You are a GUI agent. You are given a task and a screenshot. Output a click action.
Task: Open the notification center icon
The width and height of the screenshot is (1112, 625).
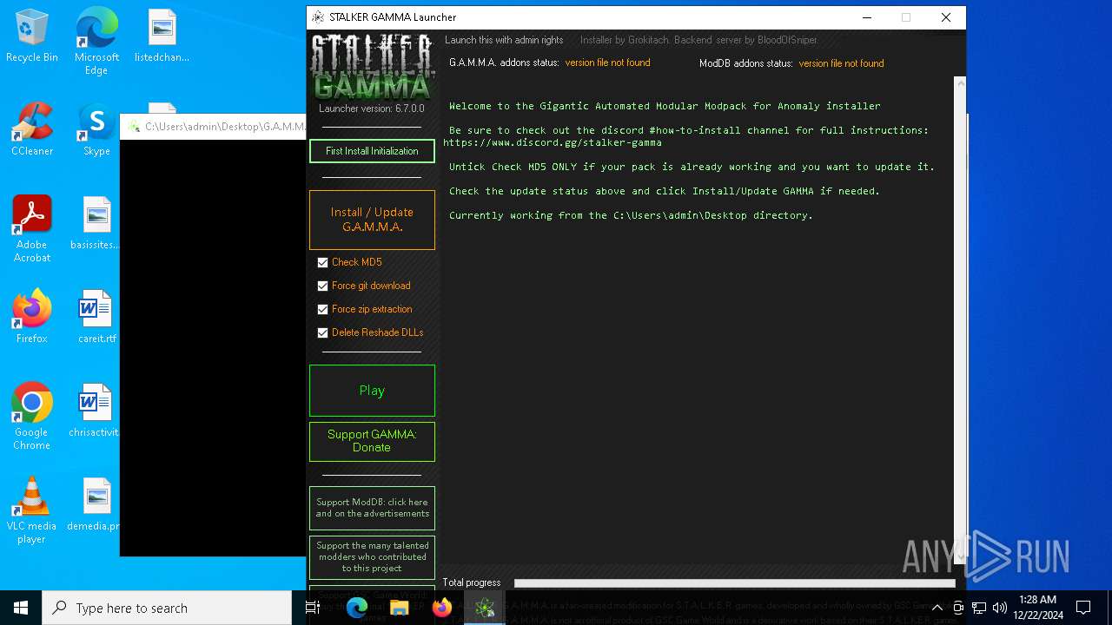click(x=1083, y=608)
